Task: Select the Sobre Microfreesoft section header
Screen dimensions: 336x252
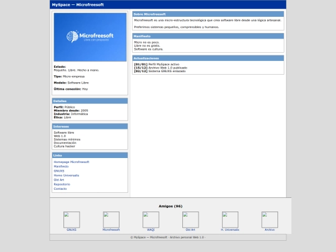Action: coord(208,14)
